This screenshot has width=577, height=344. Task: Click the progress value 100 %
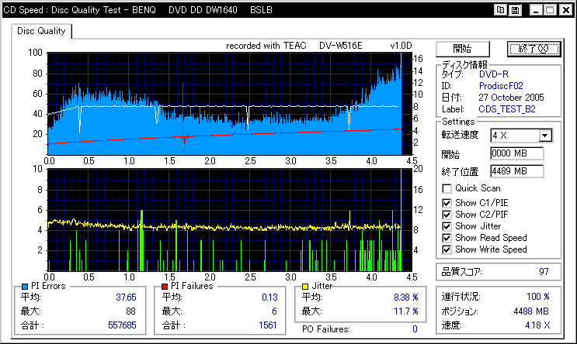pyautogui.click(x=538, y=297)
